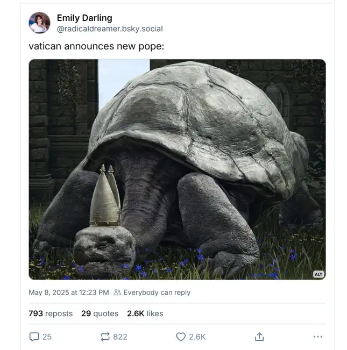Open the three-dot more options menu
Image resolution: width=347 pixels, height=350 pixels.
[x=318, y=337]
